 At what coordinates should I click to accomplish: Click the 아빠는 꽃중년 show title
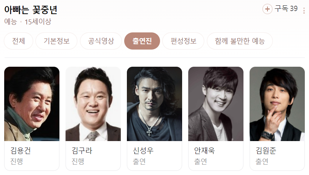click(31, 10)
